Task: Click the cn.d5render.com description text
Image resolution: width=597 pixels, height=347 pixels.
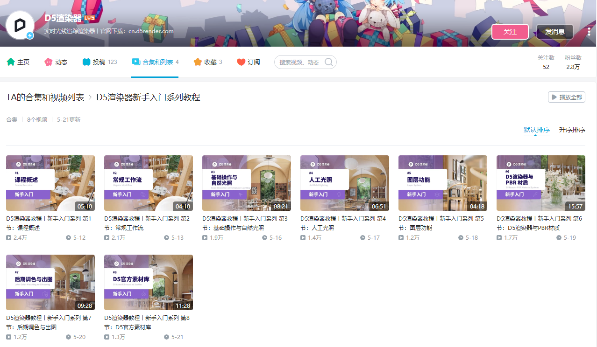Action: point(151,31)
